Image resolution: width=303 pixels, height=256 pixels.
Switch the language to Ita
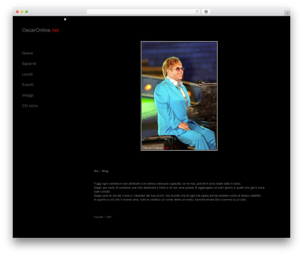96,171
